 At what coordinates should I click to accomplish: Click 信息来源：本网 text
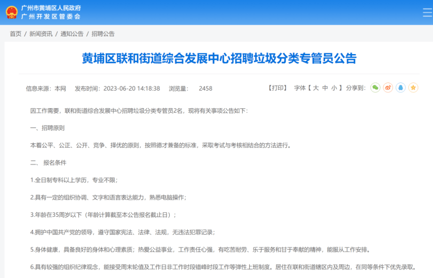click(46, 88)
